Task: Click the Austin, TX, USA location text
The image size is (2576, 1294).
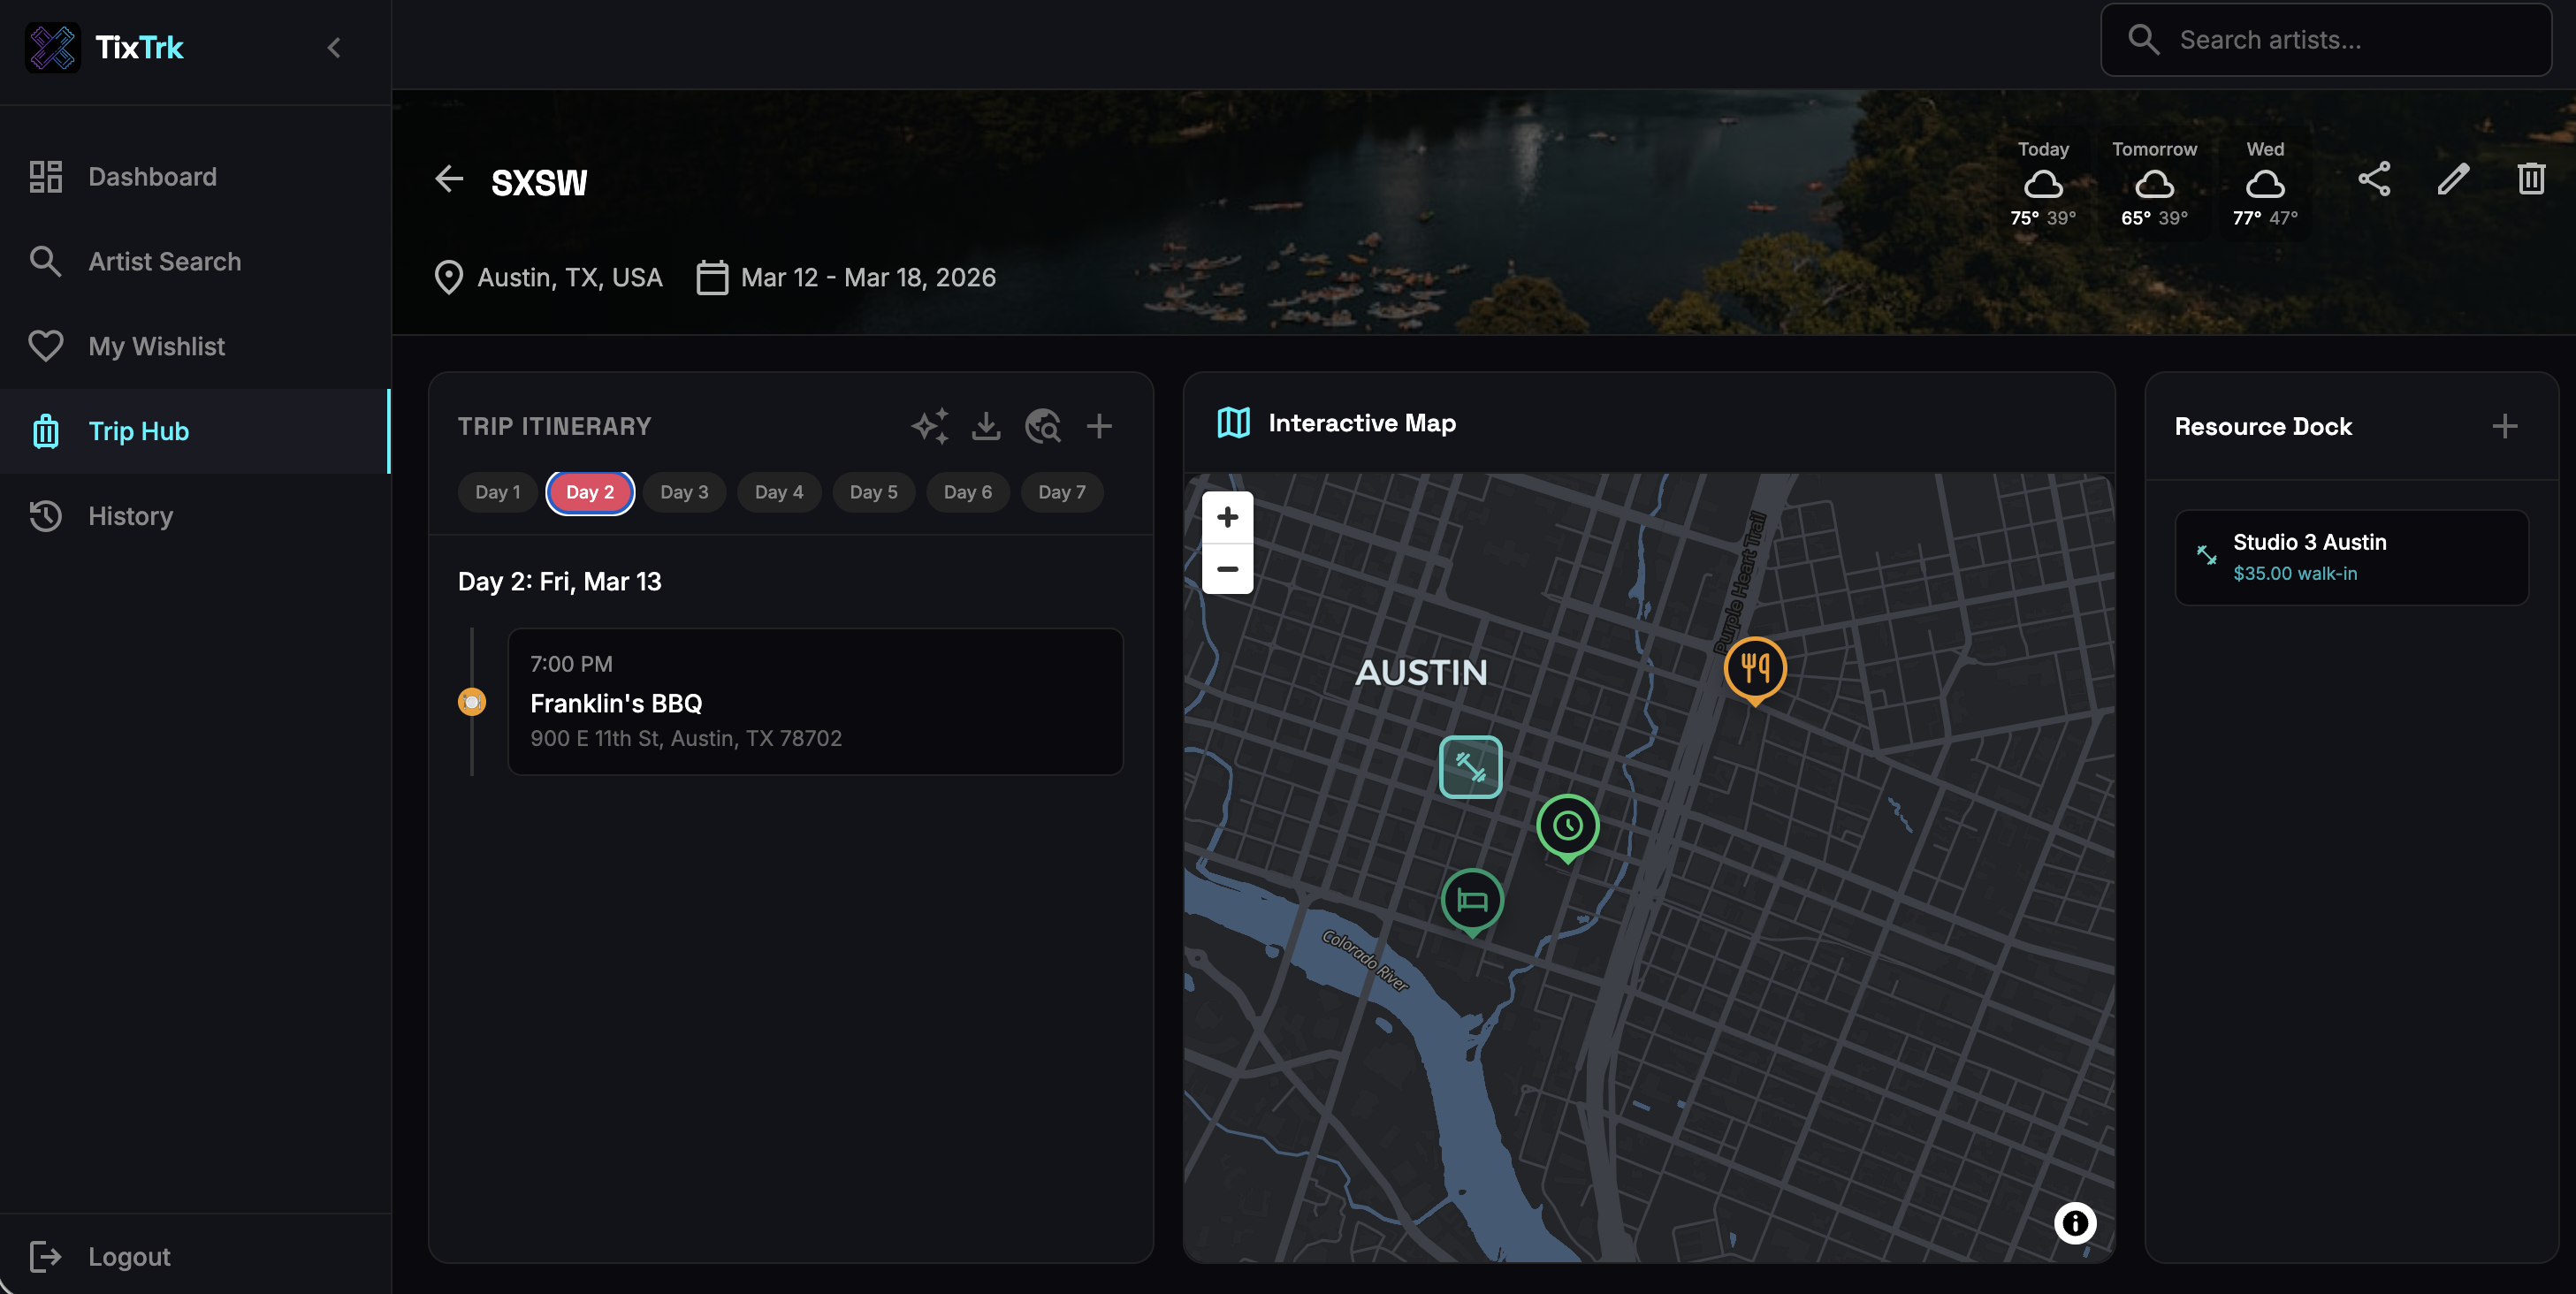Action: tap(570, 277)
